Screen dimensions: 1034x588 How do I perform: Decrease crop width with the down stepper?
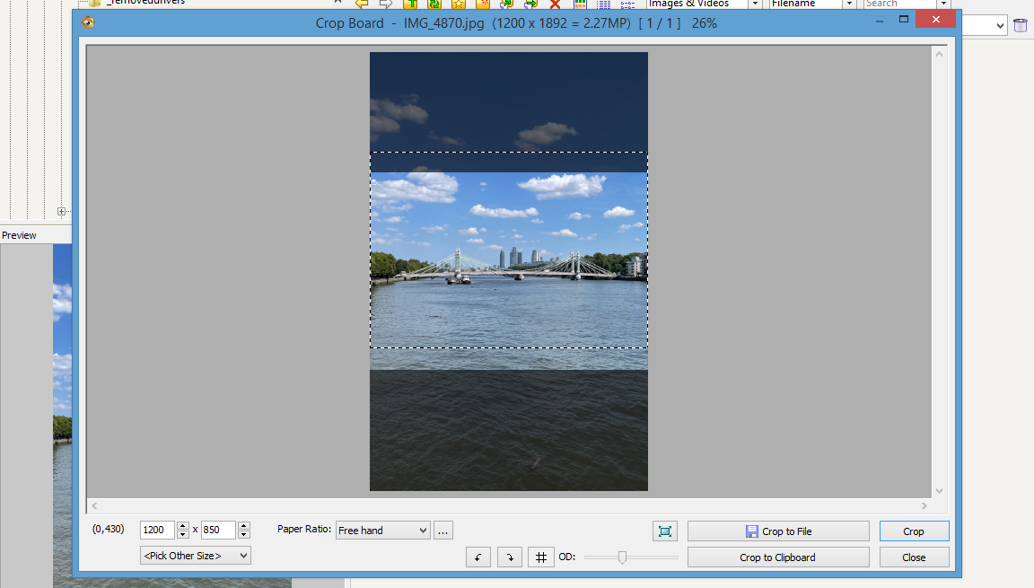pyautogui.click(x=183, y=534)
